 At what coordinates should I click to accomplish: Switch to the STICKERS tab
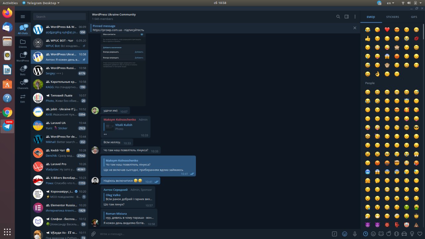pyautogui.click(x=392, y=17)
